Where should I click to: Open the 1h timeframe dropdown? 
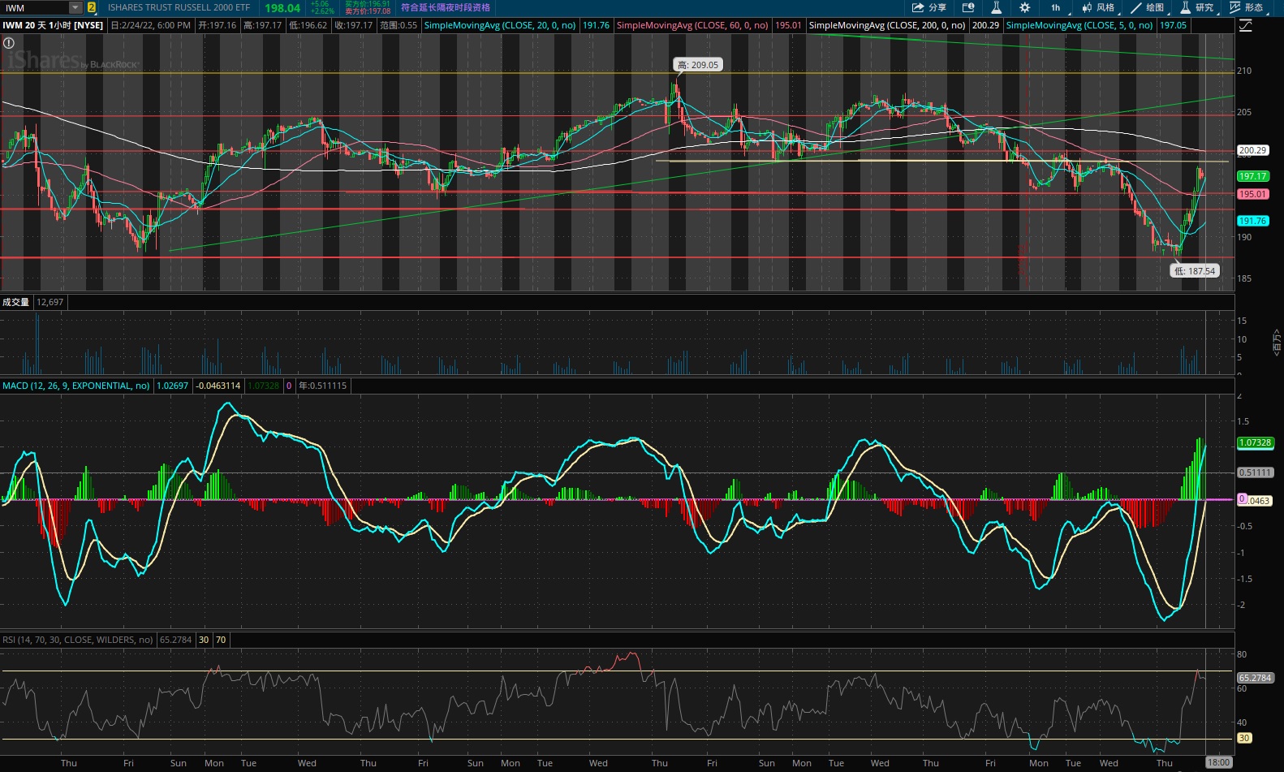pos(1056,7)
